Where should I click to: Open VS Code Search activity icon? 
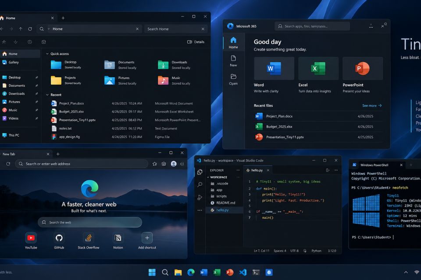pyautogui.click(x=200, y=184)
